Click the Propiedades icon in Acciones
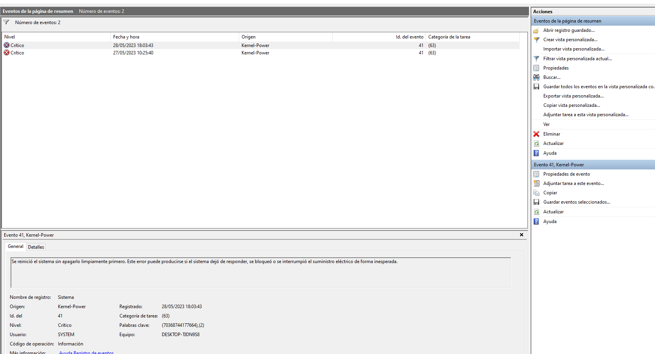The height and width of the screenshot is (354, 655). [536, 68]
